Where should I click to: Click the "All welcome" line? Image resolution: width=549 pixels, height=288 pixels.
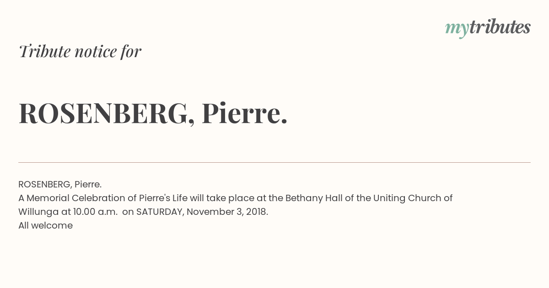tap(46, 225)
